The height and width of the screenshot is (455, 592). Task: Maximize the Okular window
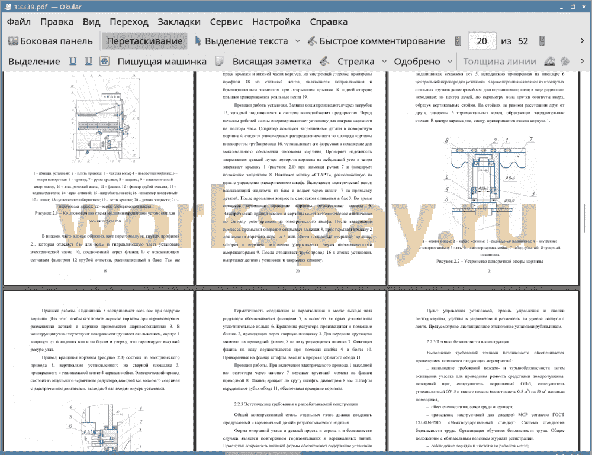click(x=572, y=7)
